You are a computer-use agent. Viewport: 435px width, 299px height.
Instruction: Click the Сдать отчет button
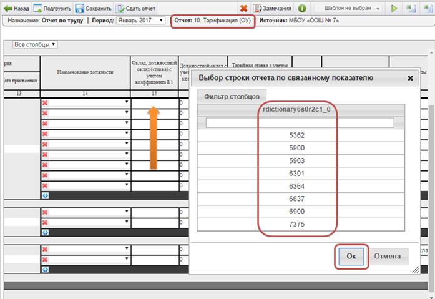pyautogui.click(x=135, y=9)
